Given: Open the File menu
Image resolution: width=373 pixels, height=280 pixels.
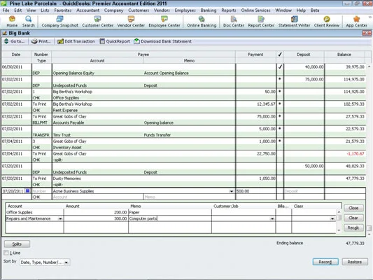Looking at the screenshot, I should pos(6,10).
